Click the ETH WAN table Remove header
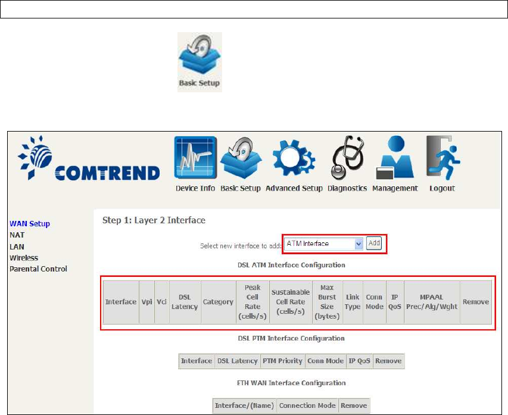This screenshot has height=415, width=508. click(354, 405)
